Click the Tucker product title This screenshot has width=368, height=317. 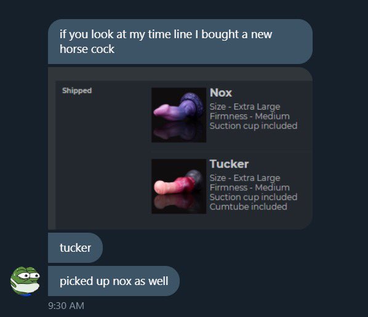point(229,164)
